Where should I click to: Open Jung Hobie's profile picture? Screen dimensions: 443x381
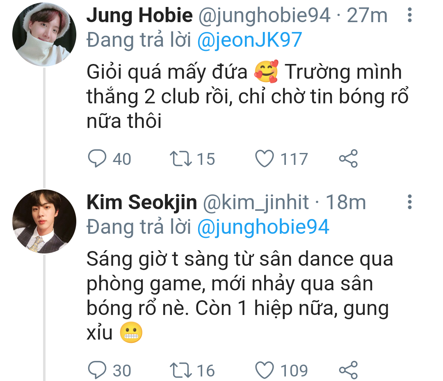point(44,34)
